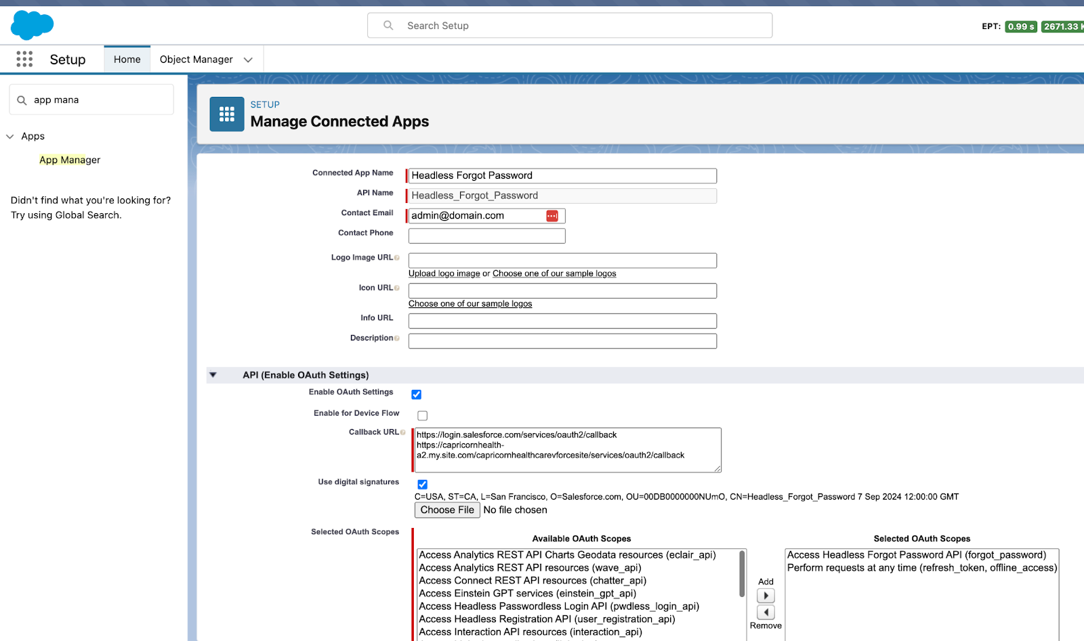The height and width of the screenshot is (641, 1084).
Task: Open the Upload logo image link
Action: (444, 273)
